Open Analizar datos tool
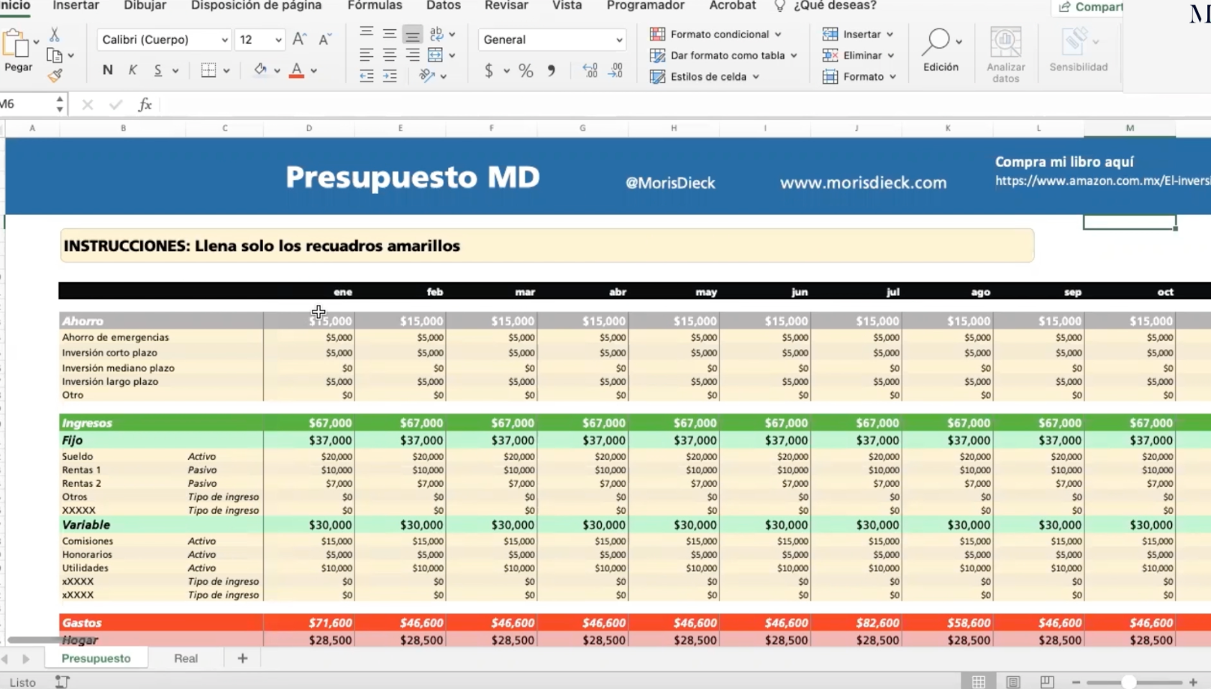 tap(1005, 54)
